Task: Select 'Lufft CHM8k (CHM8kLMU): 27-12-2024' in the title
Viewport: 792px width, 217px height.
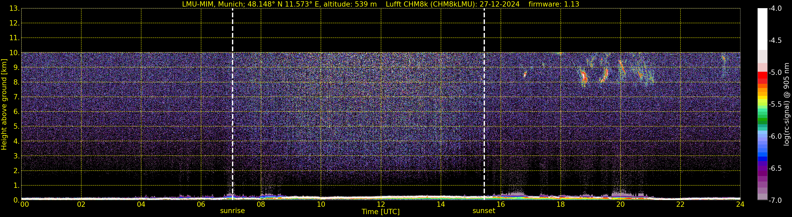Action: pyautogui.click(x=453, y=4)
